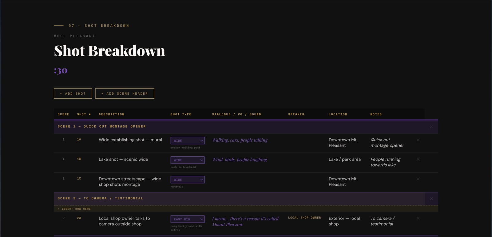Edit the :30 duration text

[61, 70]
